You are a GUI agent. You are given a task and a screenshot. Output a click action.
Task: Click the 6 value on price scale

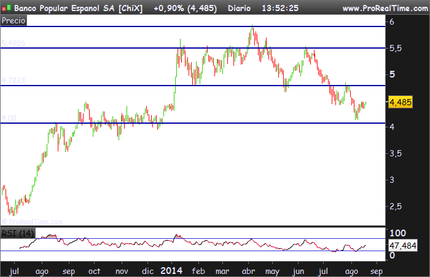point(392,22)
